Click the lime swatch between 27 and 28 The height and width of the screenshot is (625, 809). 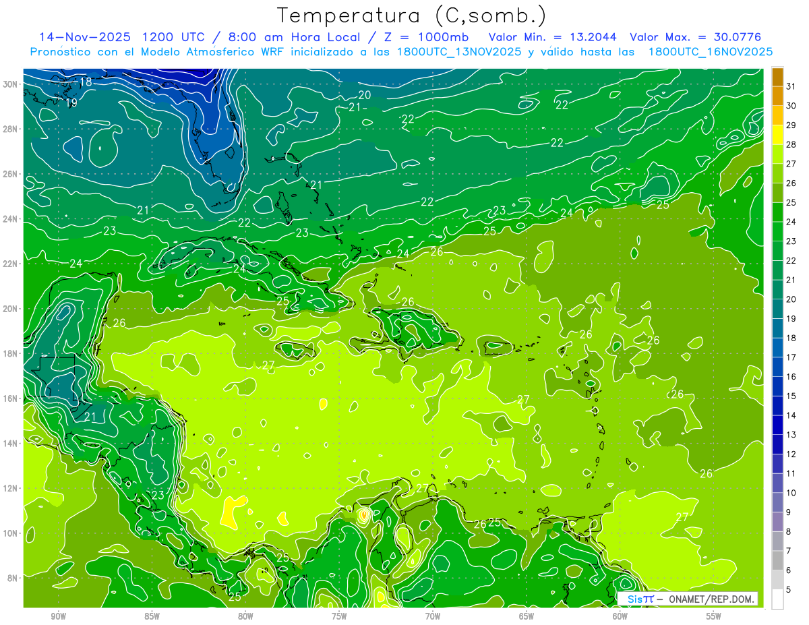(x=777, y=154)
